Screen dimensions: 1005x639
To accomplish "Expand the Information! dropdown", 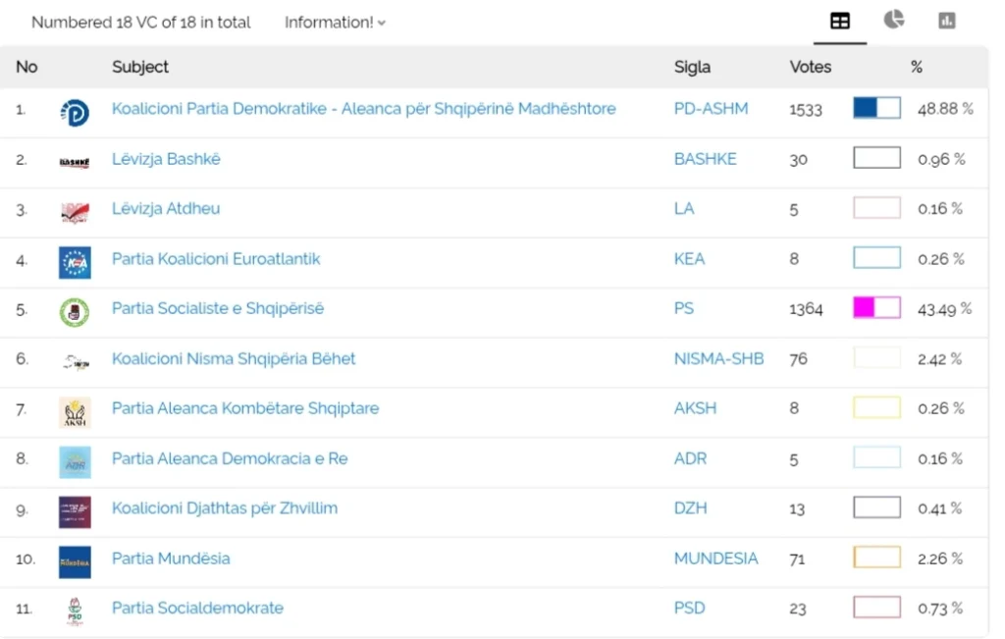I will [335, 23].
